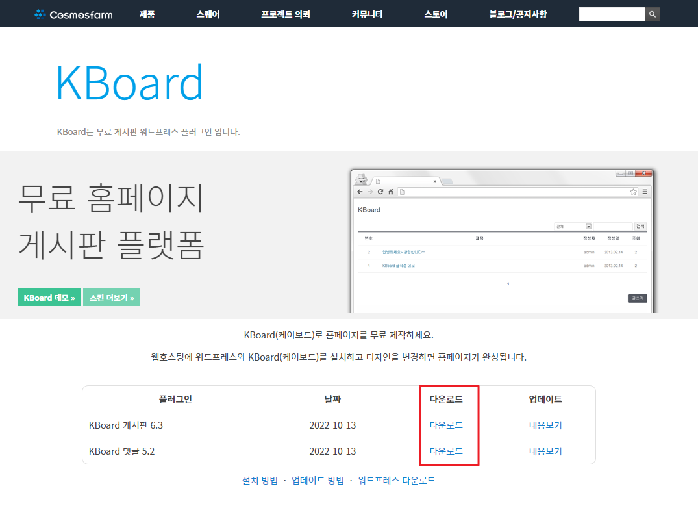Click the 날짜 column header

pos(332,399)
